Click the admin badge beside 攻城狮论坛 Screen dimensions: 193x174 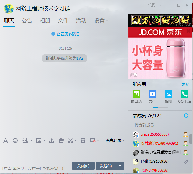pos(186,143)
